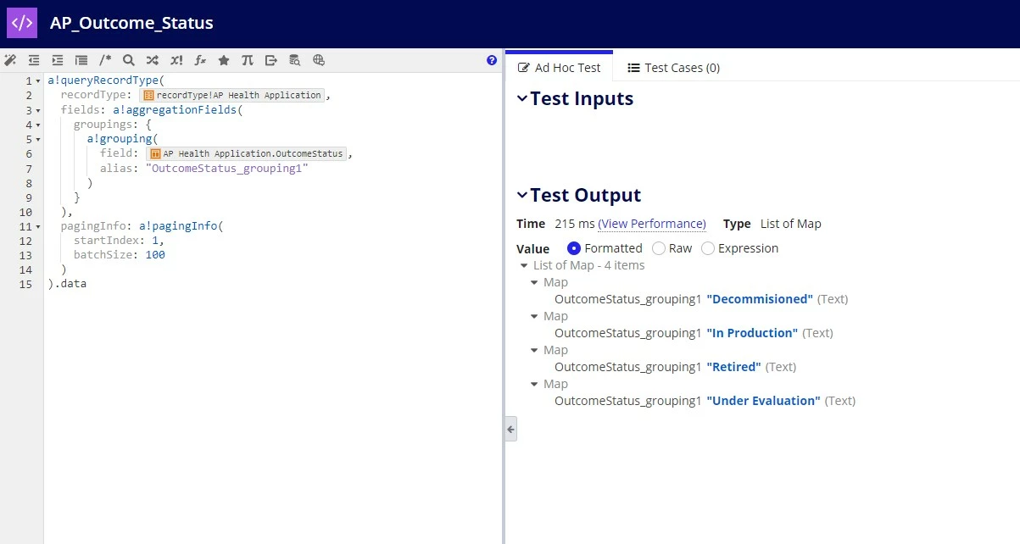Click the "Retired" value text
This screenshot has height=544, width=1020.
(733, 367)
